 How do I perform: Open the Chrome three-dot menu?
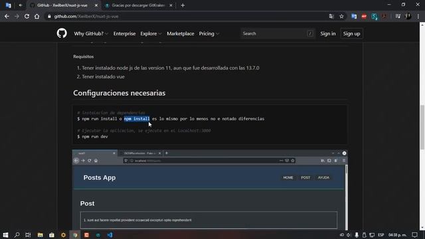click(x=418, y=16)
